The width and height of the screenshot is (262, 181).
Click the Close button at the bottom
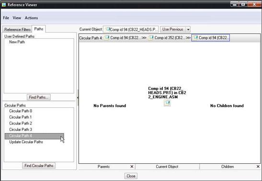[131, 176]
